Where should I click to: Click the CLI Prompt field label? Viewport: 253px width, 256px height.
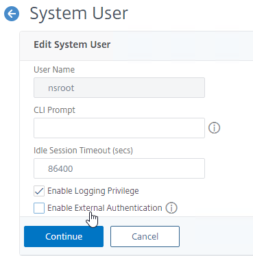54,110
